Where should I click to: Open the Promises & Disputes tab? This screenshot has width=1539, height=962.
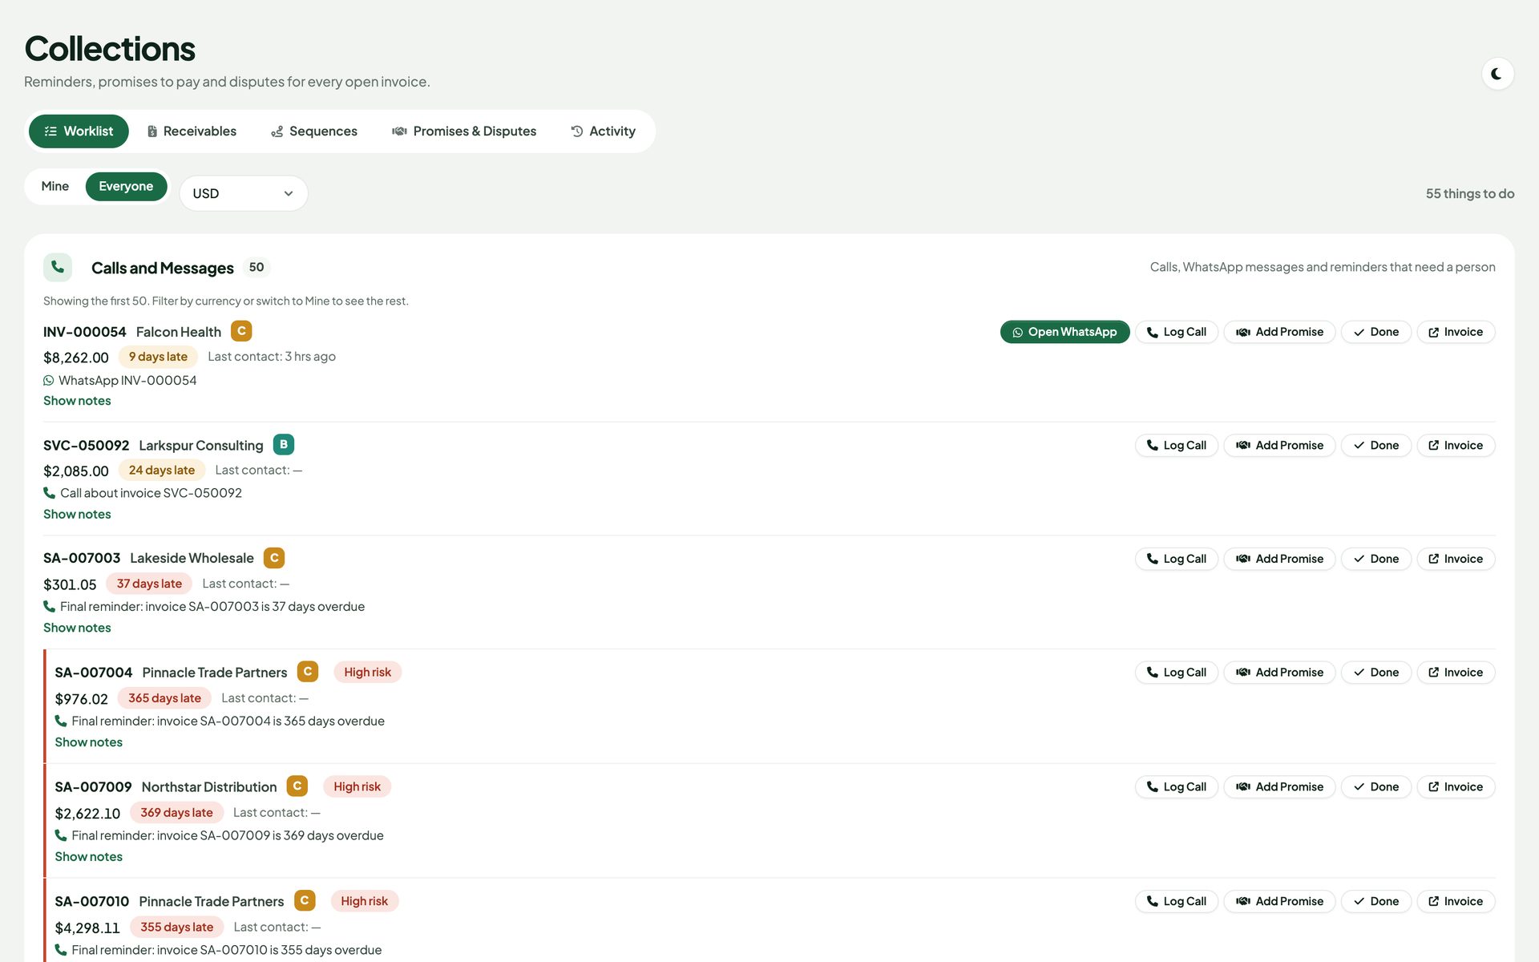point(464,131)
